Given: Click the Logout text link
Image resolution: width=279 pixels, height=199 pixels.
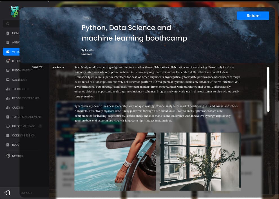Looking at the screenshot, I should point(26,193).
